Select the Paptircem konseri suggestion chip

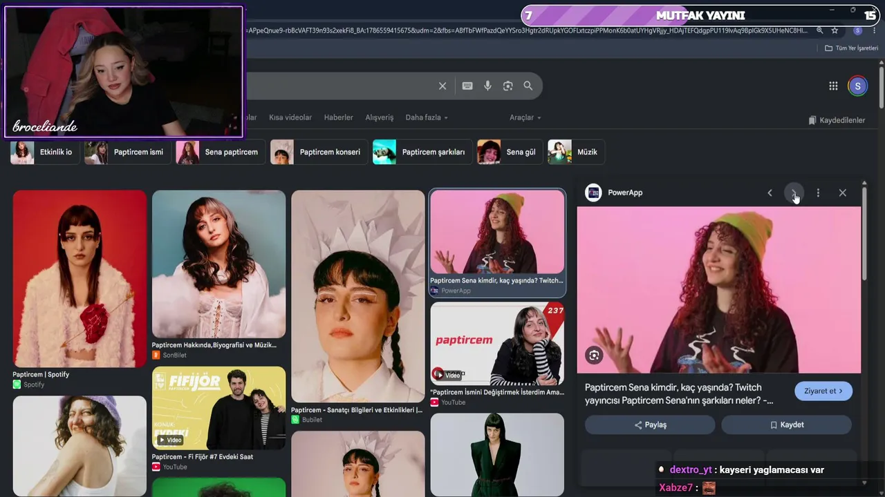319,152
